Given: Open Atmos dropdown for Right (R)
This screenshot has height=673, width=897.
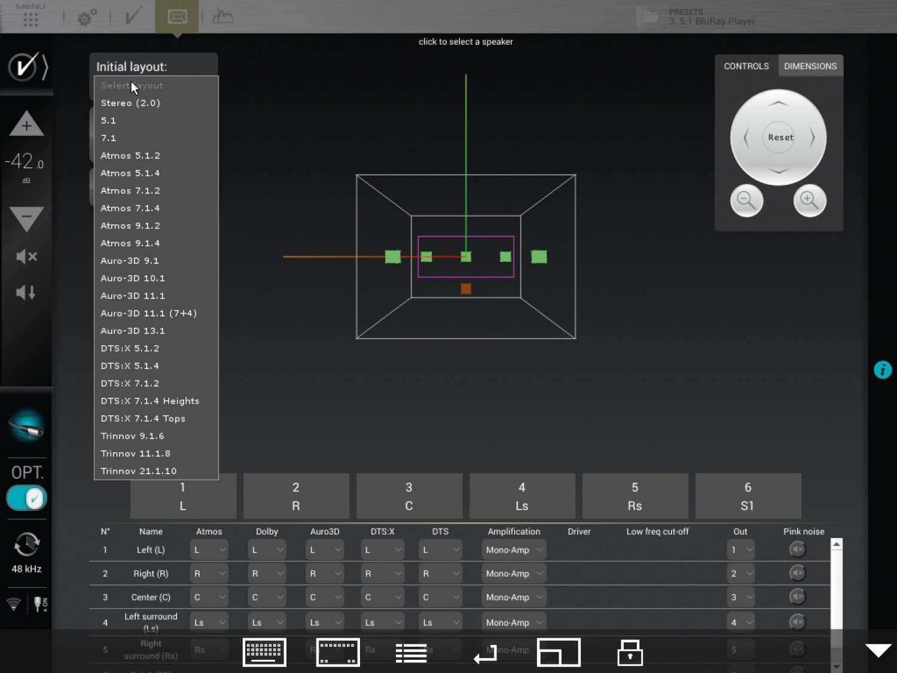Looking at the screenshot, I should pyautogui.click(x=209, y=573).
